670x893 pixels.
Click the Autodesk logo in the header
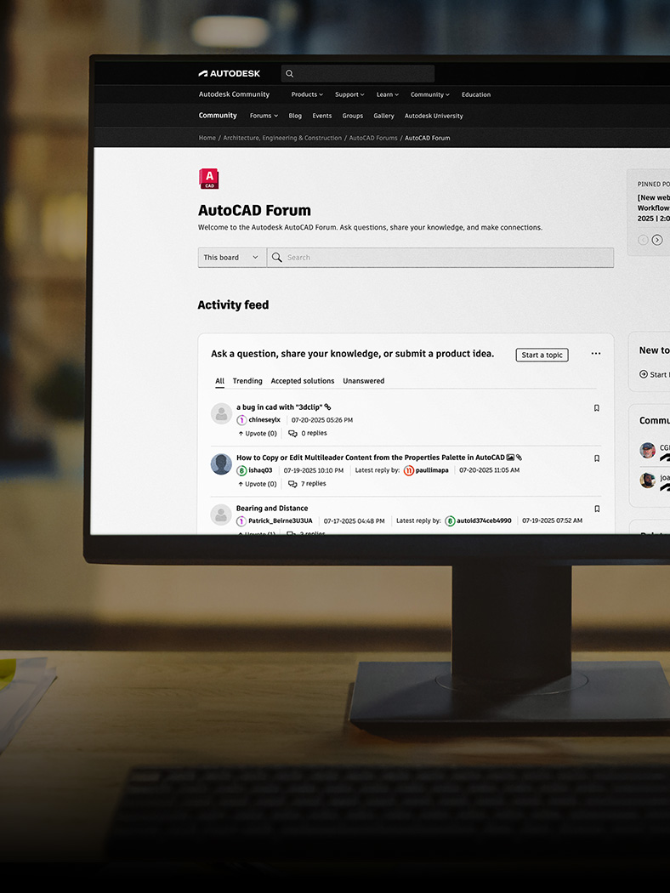point(229,73)
